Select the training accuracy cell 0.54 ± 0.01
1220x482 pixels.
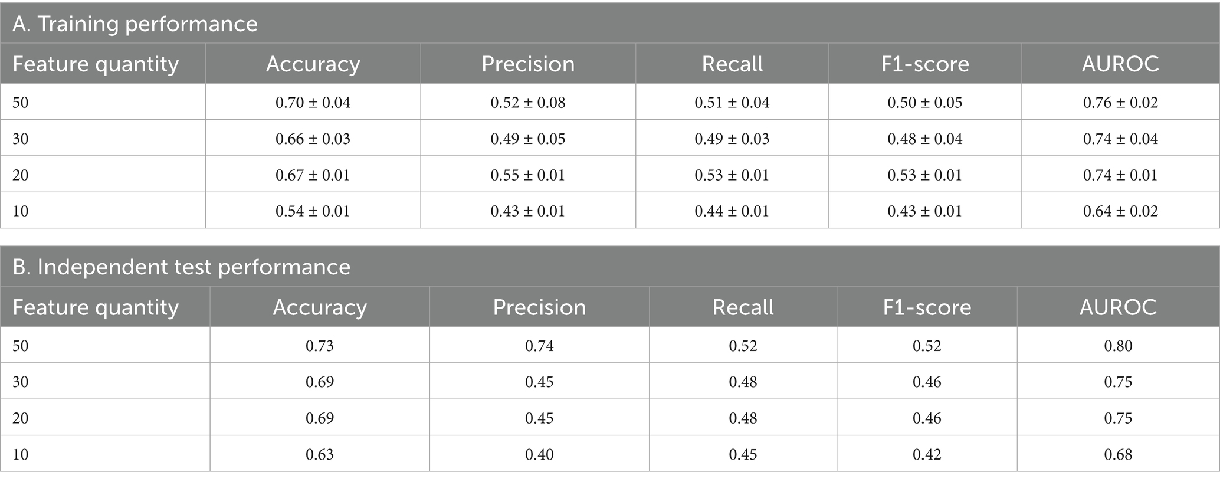[x=313, y=211]
